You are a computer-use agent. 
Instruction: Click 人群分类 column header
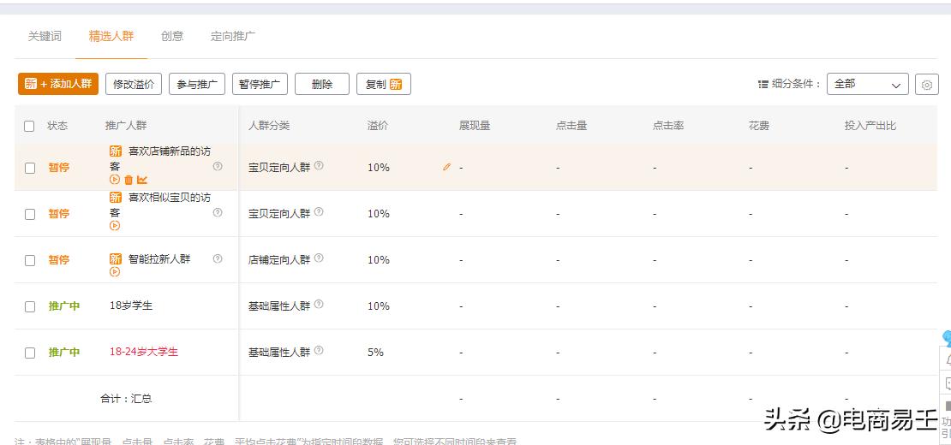tap(269, 126)
